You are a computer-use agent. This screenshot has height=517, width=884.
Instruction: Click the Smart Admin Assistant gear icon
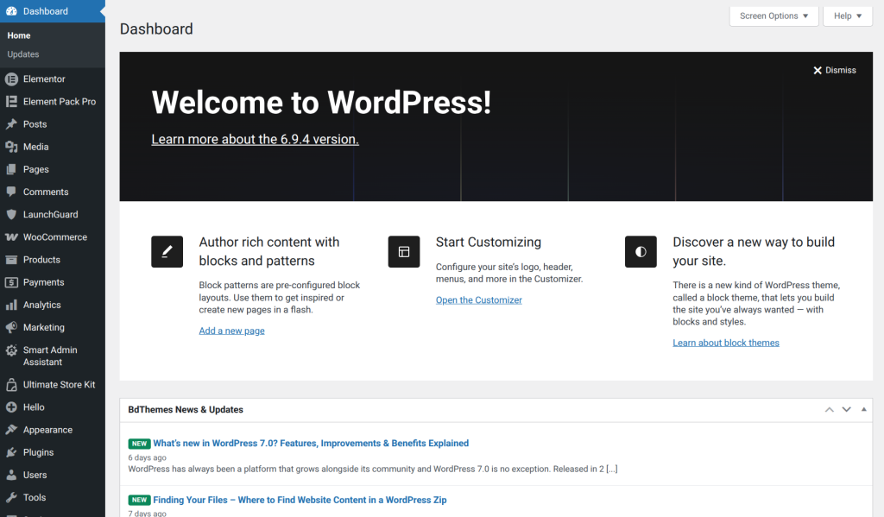(x=11, y=350)
